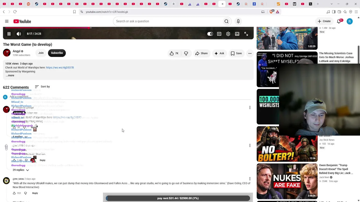The image size is (360, 202).
Task: Open the pinned comment's action menu
Action: pos(250,107)
